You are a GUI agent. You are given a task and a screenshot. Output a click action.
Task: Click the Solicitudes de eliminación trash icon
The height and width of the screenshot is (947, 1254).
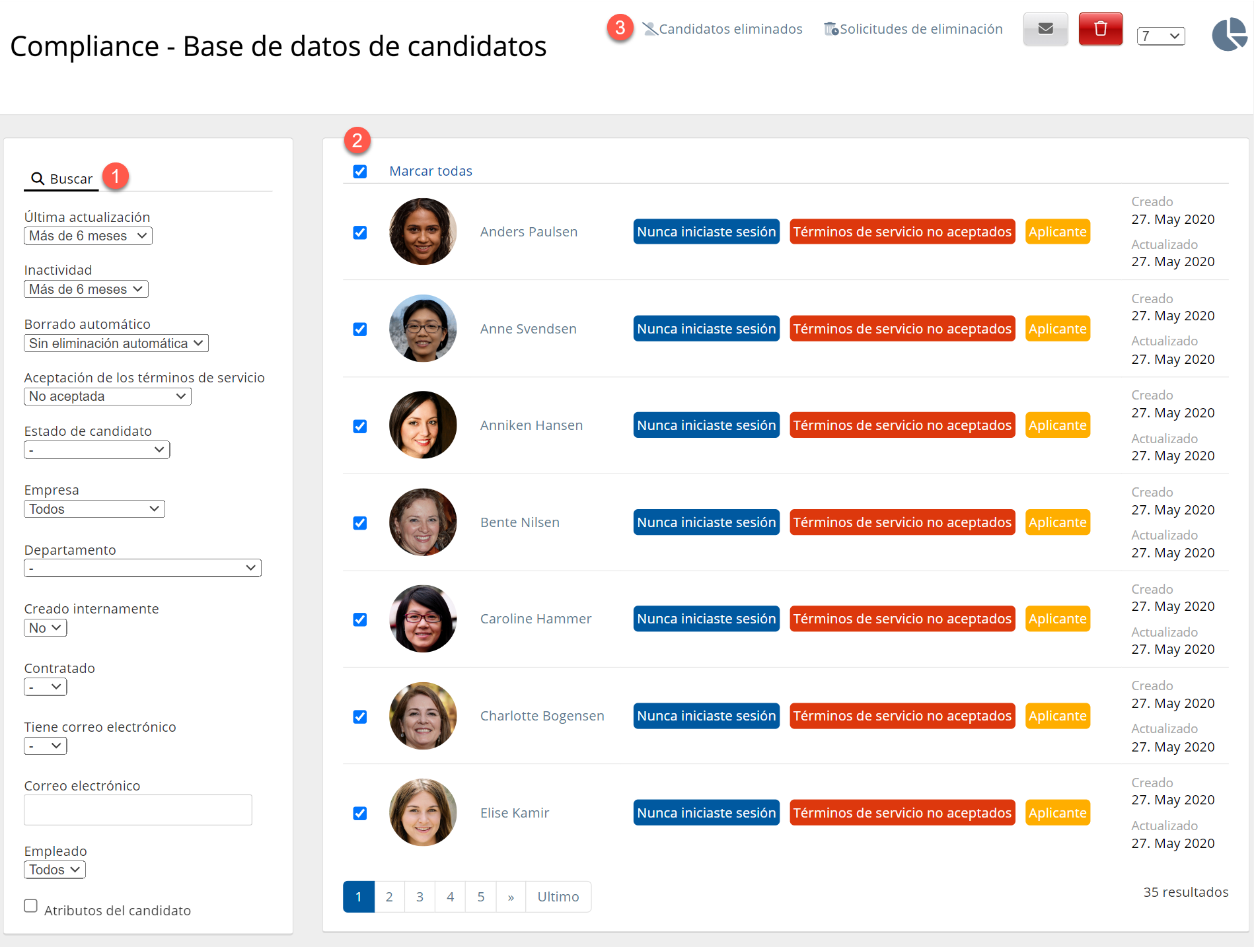point(830,29)
